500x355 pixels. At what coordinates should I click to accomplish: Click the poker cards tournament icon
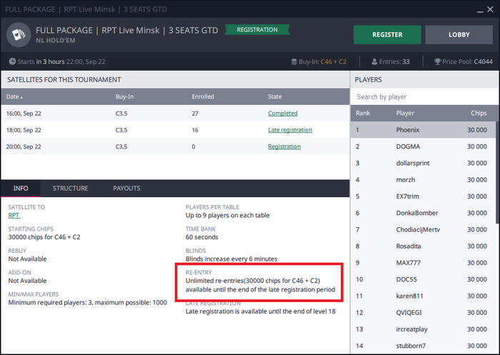tap(17, 34)
